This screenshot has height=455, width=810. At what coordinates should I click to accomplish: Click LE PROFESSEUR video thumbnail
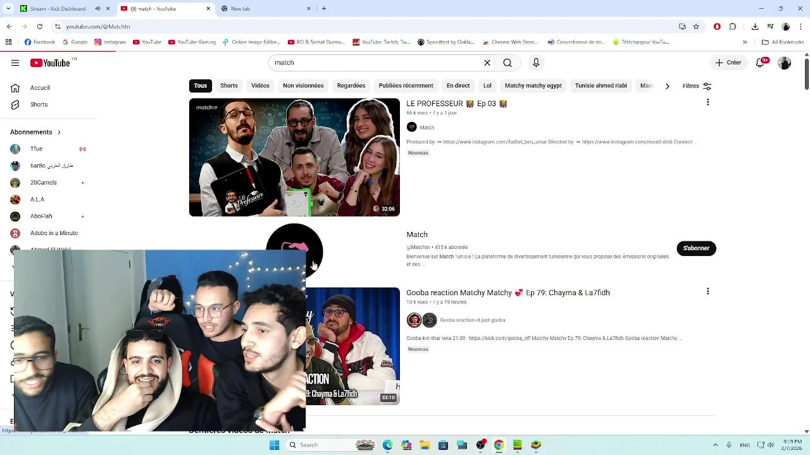[x=294, y=157]
